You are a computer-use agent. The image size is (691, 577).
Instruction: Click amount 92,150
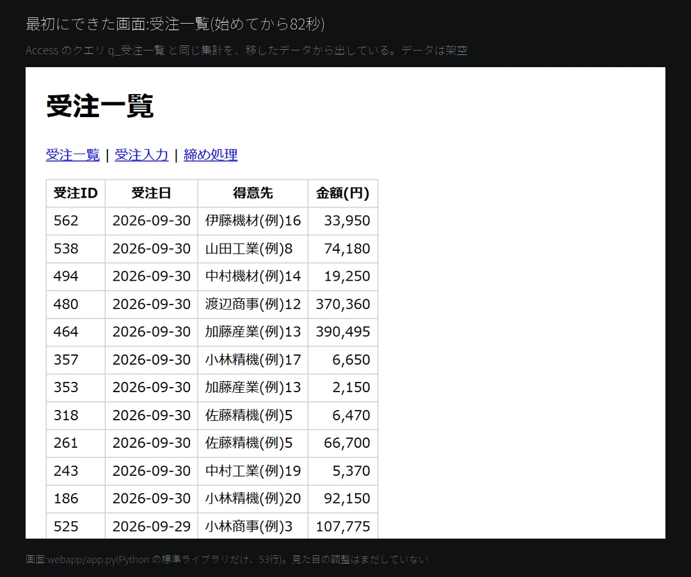(343, 498)
